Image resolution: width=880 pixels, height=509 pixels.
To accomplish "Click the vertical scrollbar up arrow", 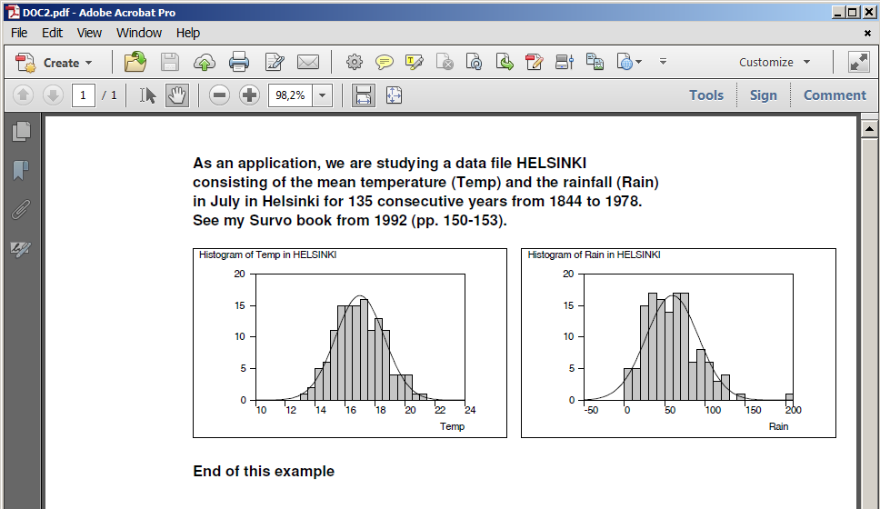I will 869,128.
